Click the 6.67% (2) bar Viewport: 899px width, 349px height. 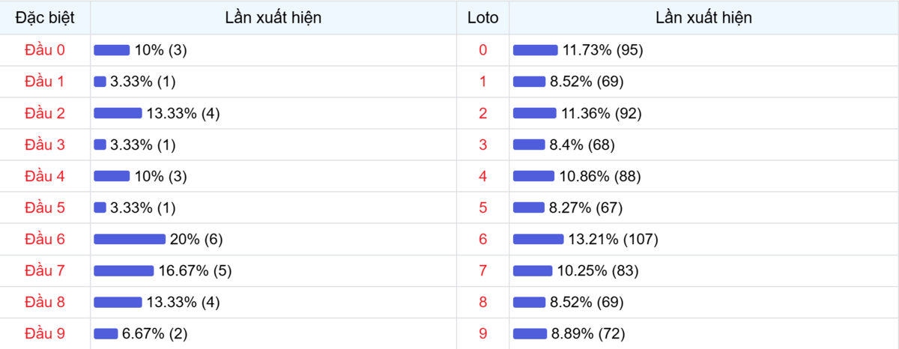point(106,333)
